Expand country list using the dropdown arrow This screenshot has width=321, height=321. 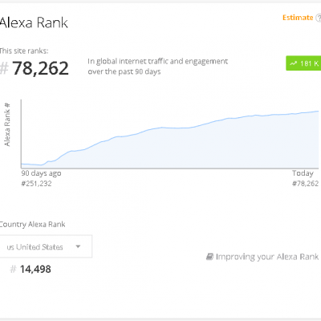78,246
